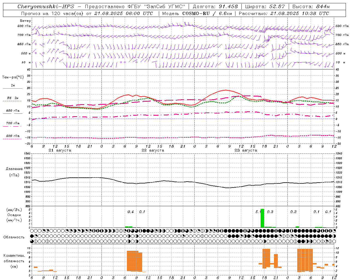The width and height of the screenshot is (350, 280).
Task: Click the longitude value "Долгота: 91.458"
Action: click(x=215, y=7)
